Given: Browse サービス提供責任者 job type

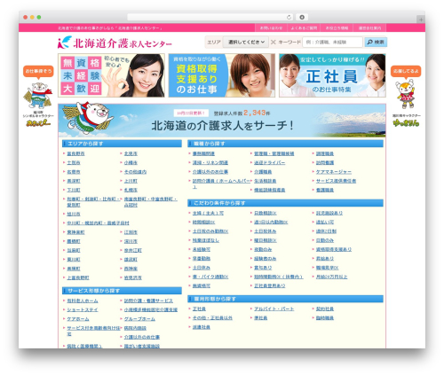Looking at the screenshot, I should pyautogui.click(x=336, y=181).
